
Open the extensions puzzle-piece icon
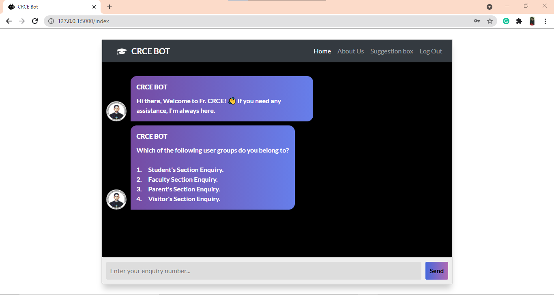tap(519, 21)
